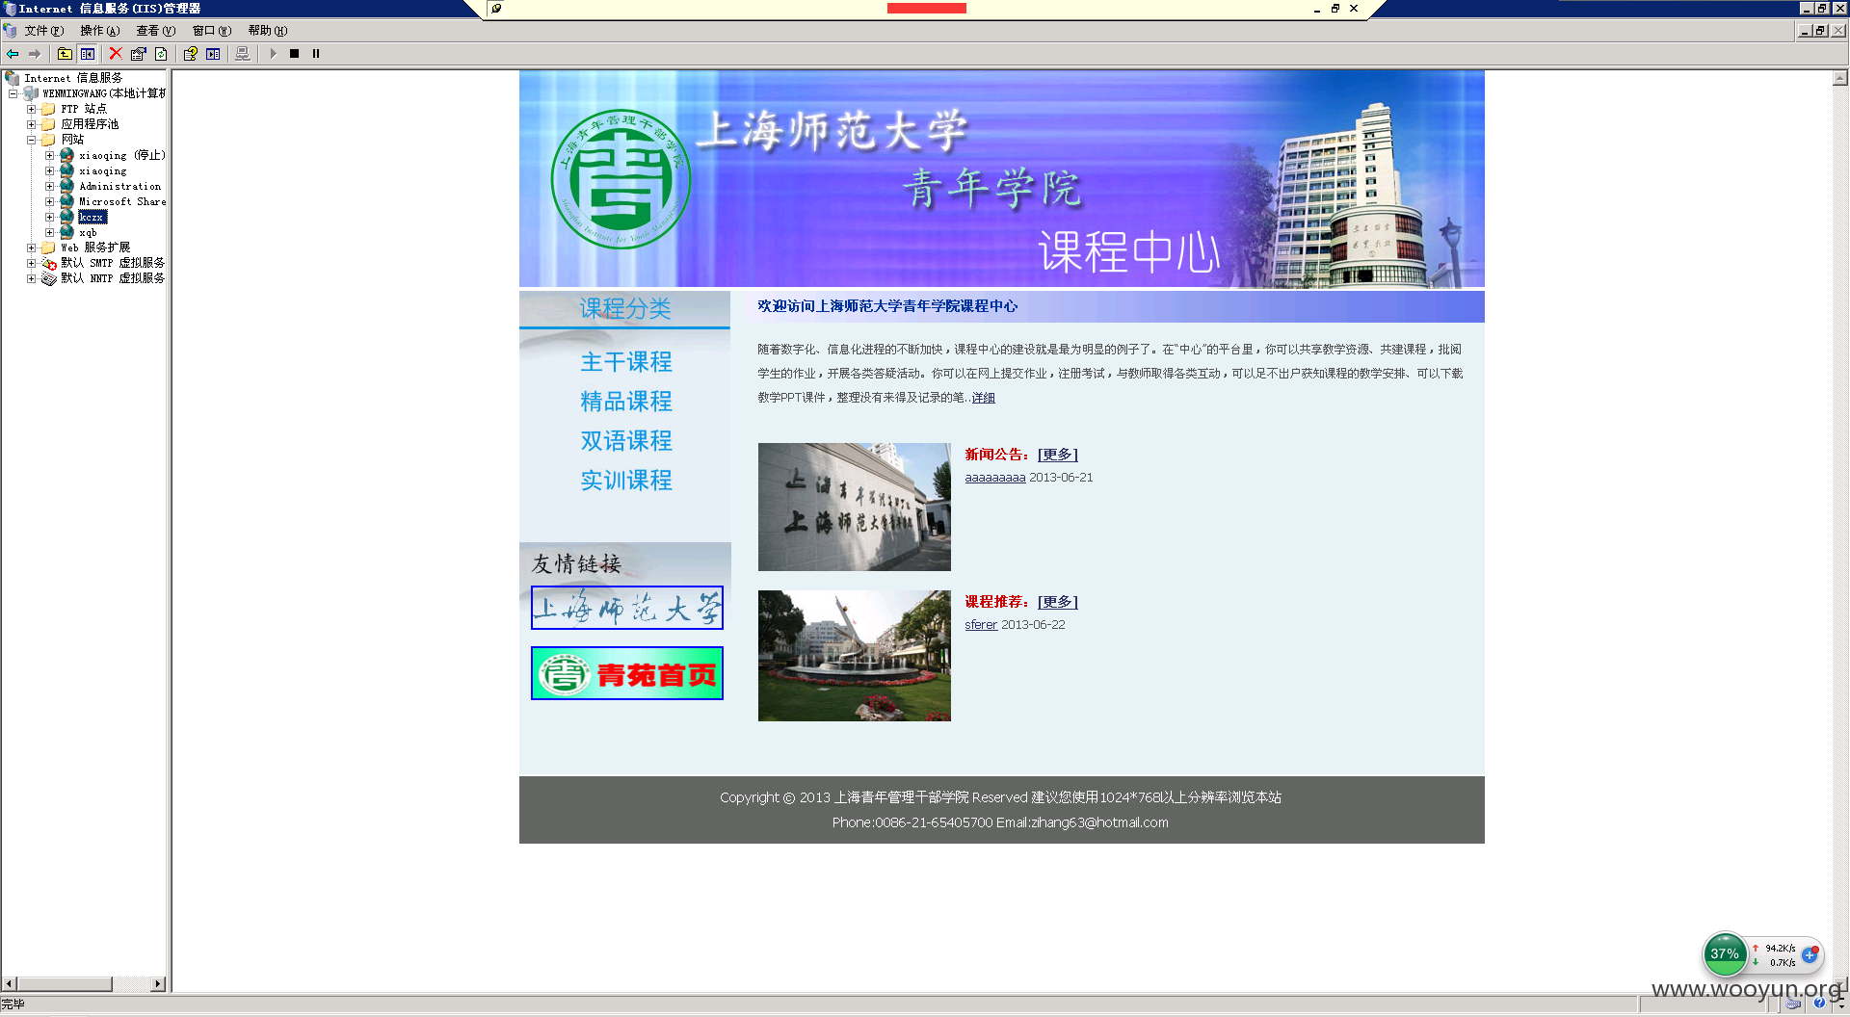Click the Up one level folder icon
Viewport: 1850px width, 1017px height.
click(x=65, y=54)
